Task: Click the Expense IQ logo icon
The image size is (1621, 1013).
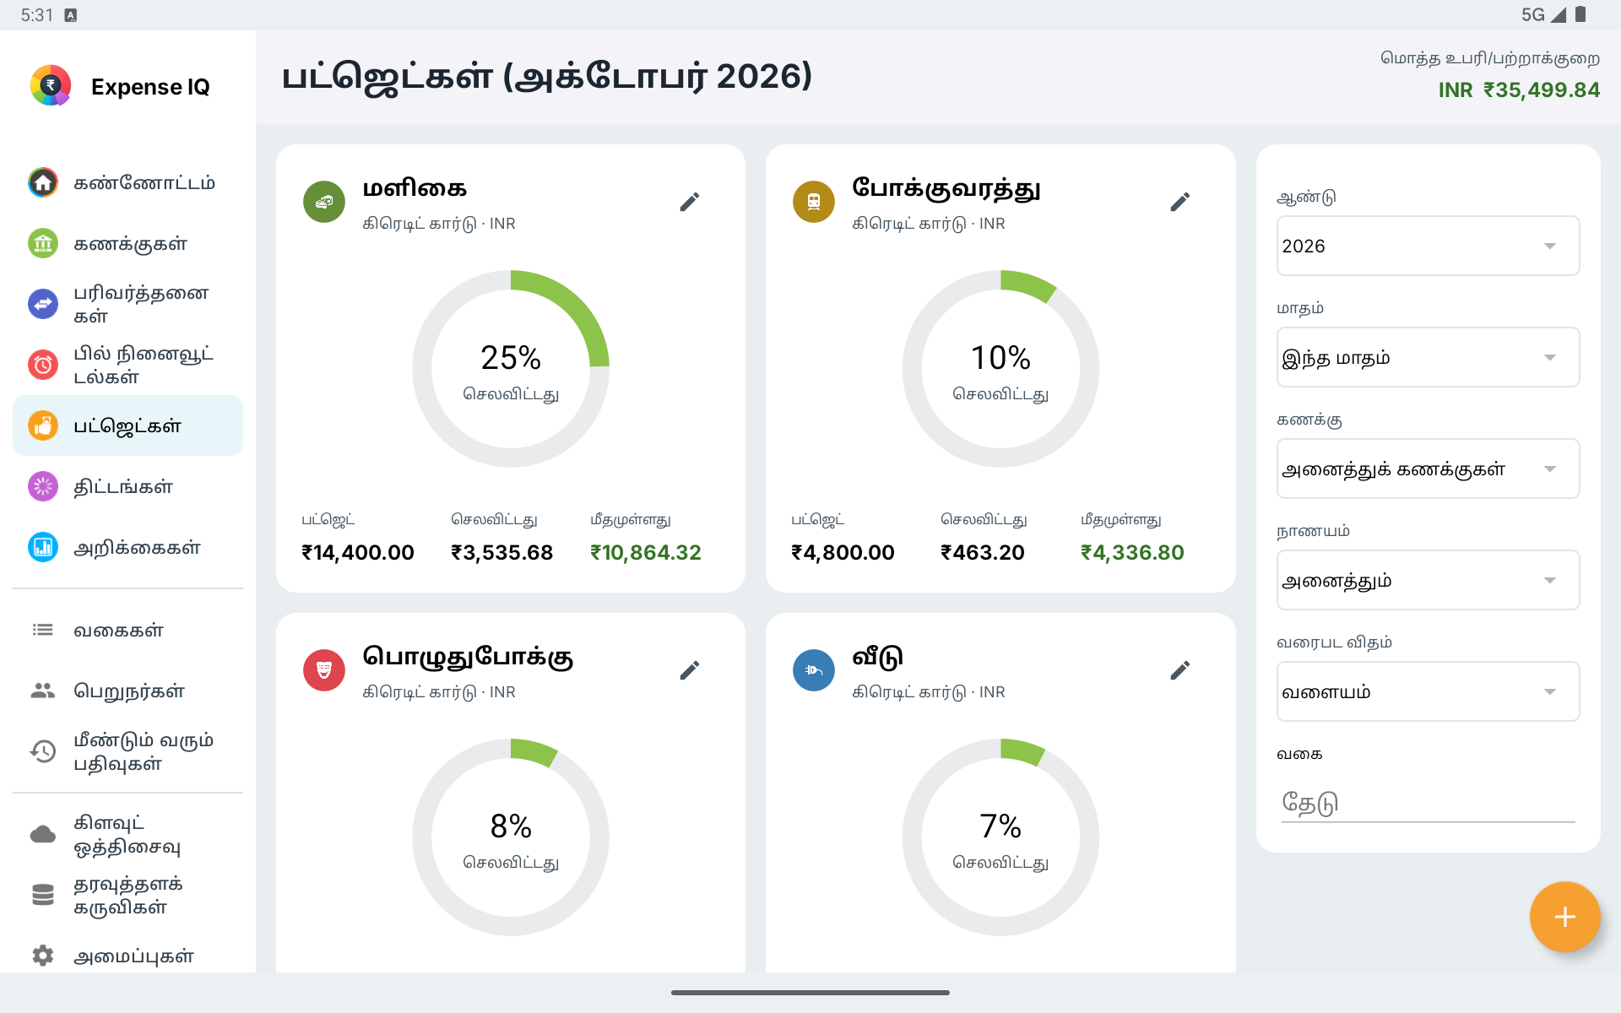Action: point(51,85)
